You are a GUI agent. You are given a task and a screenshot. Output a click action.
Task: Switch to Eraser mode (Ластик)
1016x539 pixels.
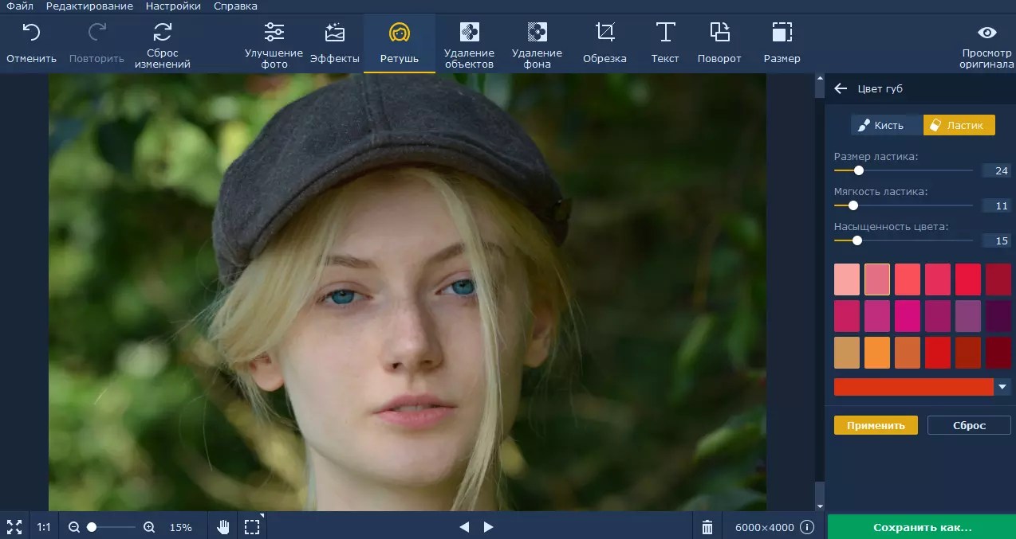[959, 125]
